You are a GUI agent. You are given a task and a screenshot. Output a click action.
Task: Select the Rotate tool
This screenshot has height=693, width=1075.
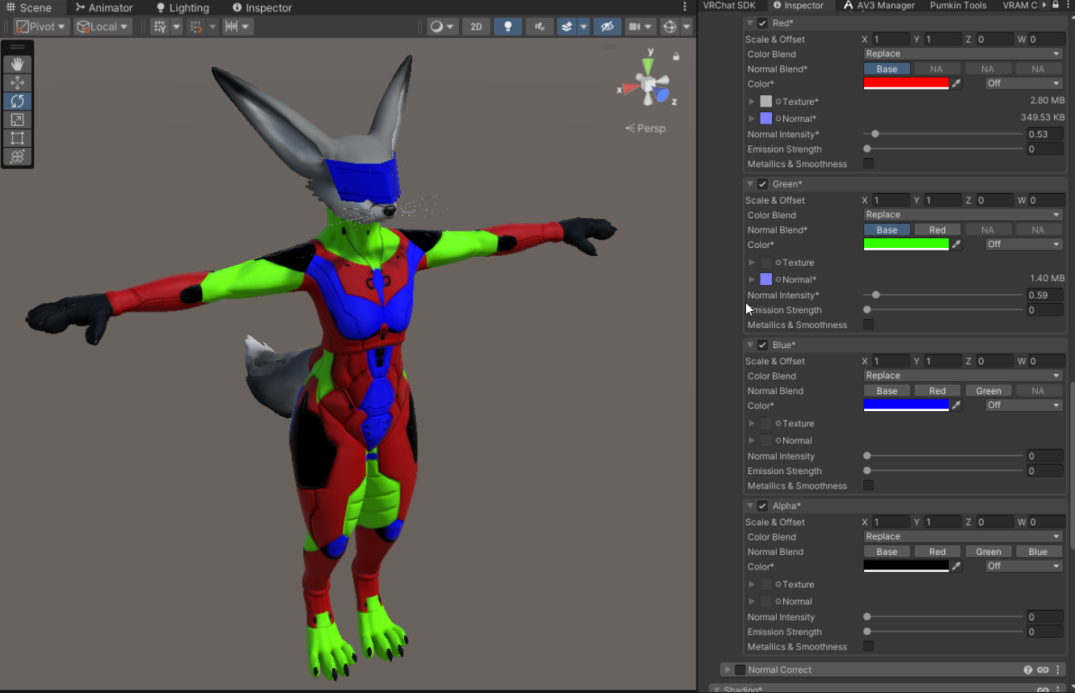(x=17, y=101)
